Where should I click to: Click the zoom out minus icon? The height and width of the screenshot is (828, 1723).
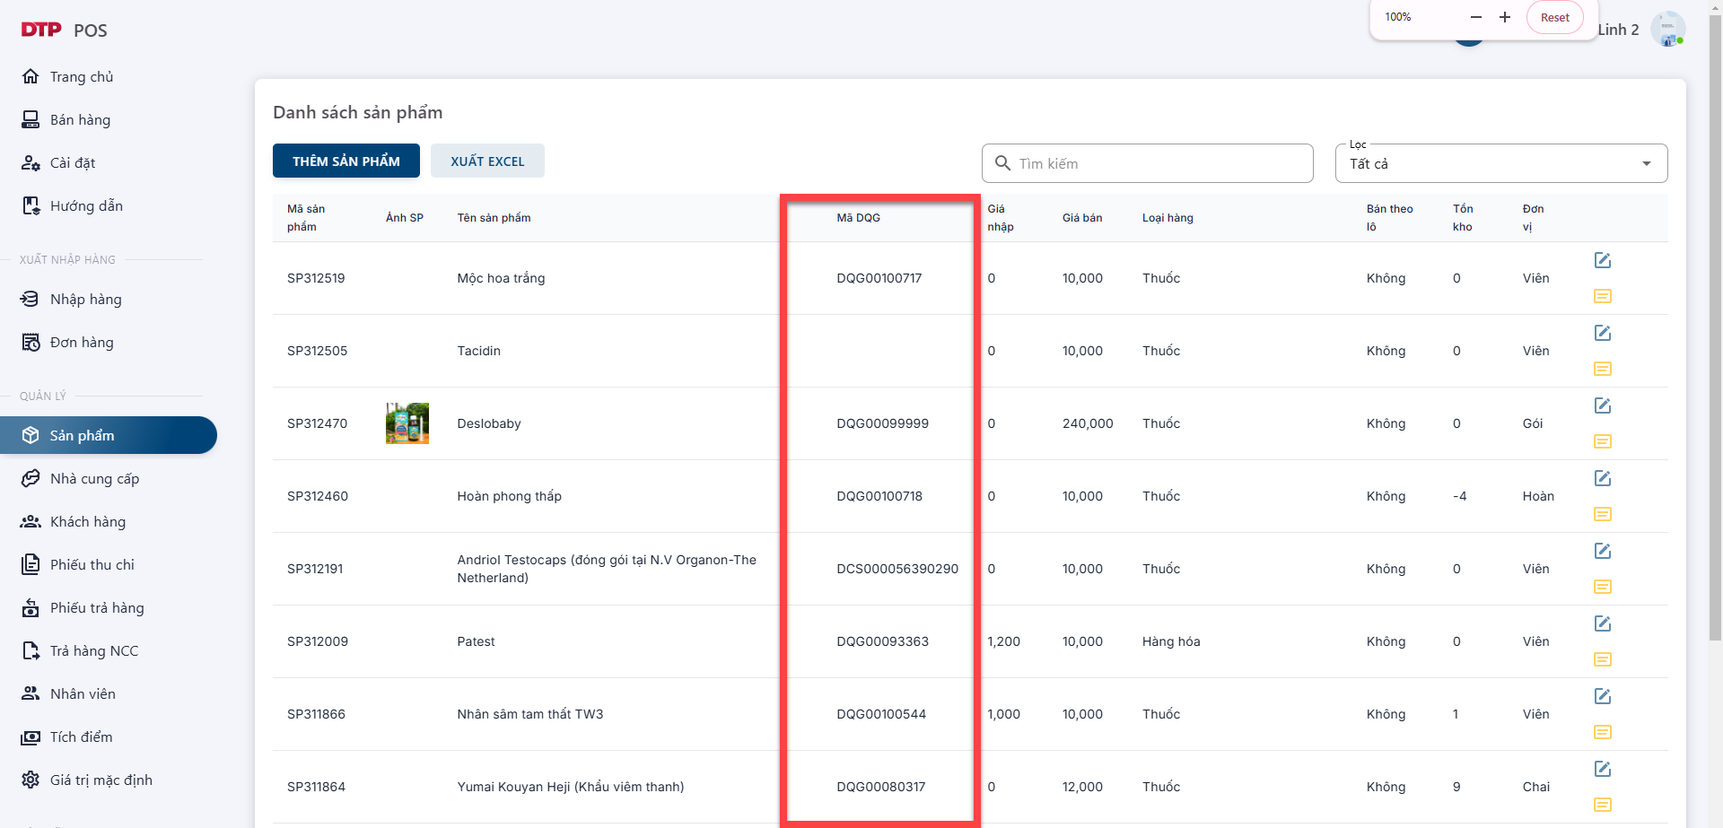pyautogui.click(x=1476, y=17)
